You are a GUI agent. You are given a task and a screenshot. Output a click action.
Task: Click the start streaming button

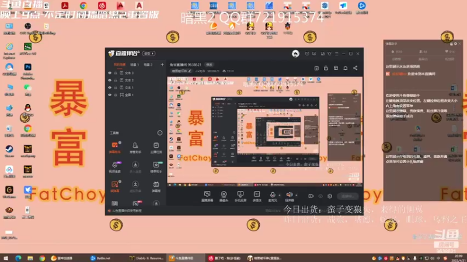coord(348,196)
